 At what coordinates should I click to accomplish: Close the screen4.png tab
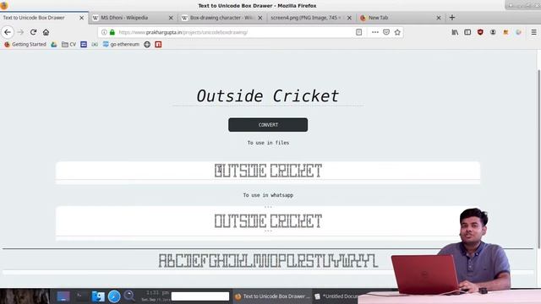click(x=349, y=18)
